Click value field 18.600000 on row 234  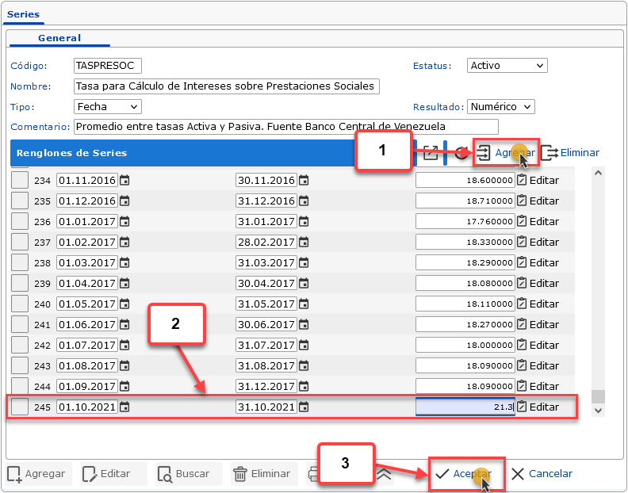pyautogui.click(x=465, y=180)
